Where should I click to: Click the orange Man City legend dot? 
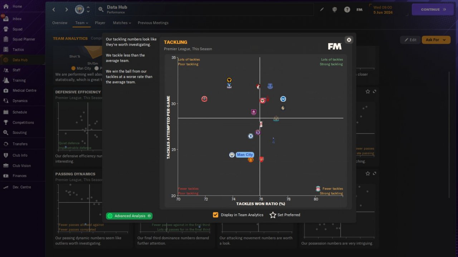click(73, 68)
